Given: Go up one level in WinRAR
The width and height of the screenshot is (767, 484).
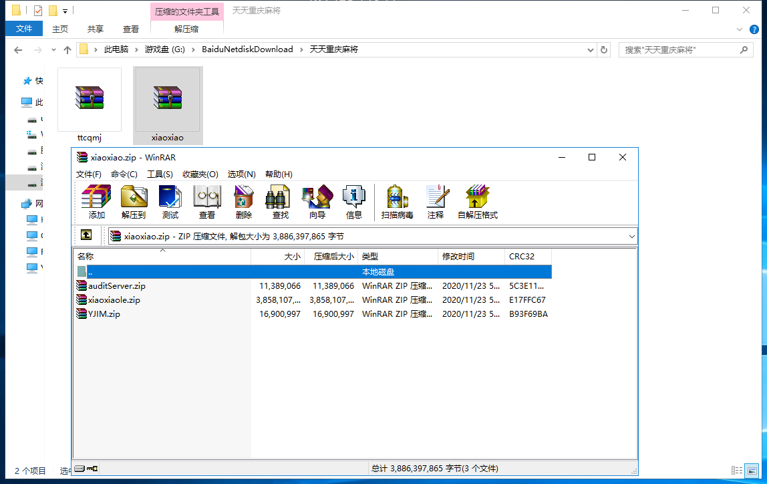Looking at the screenshot, I should coord(86,235).
